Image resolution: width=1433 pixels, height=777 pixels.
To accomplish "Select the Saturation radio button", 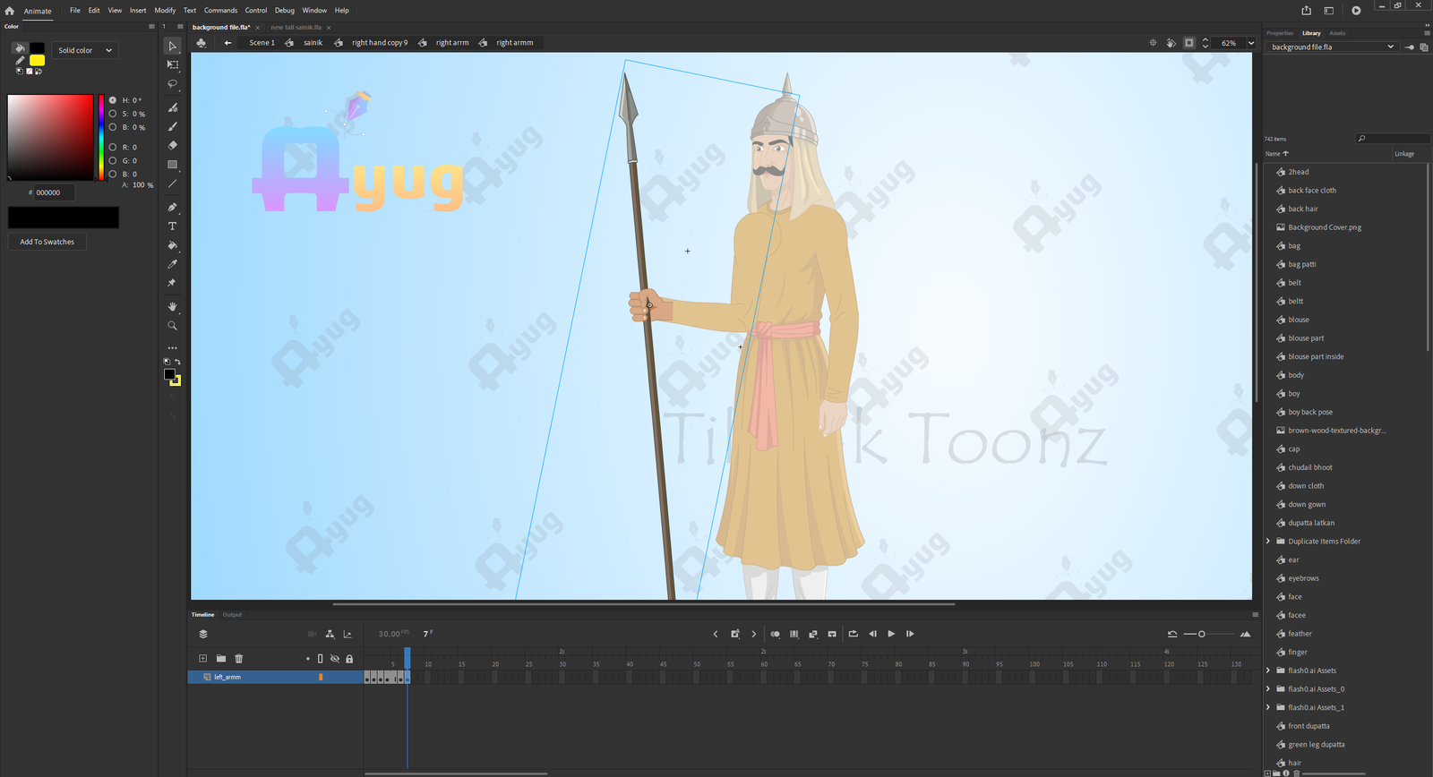I will 113,114.
